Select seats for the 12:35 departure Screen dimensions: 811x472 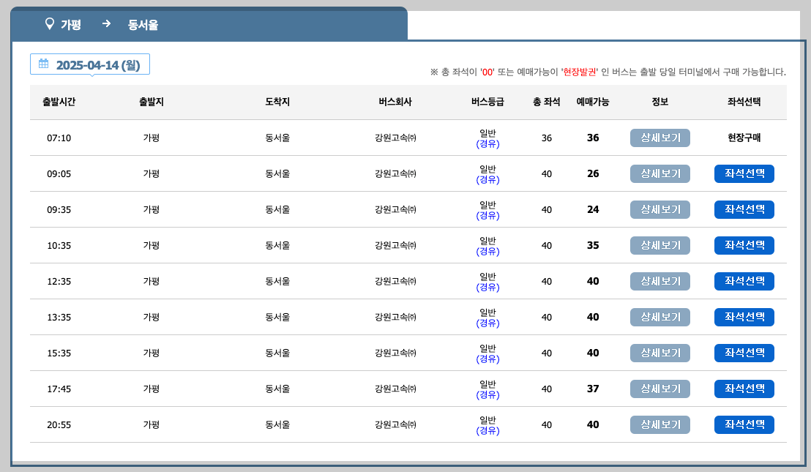[744, 281]
